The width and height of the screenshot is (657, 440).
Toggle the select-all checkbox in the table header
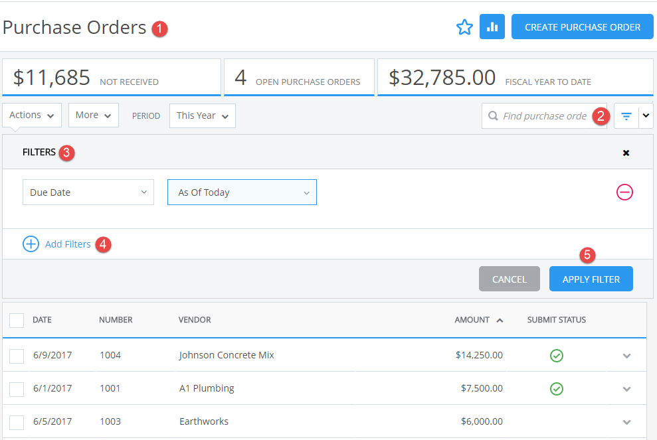17,321
